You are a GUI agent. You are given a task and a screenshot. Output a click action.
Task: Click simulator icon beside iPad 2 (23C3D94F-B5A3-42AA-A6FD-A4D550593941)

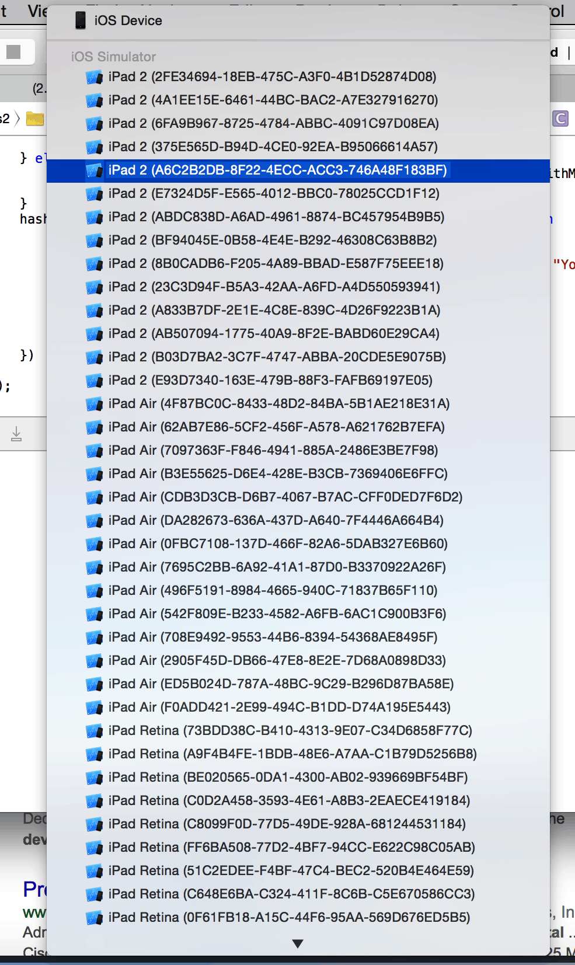[x=95, y=287]
